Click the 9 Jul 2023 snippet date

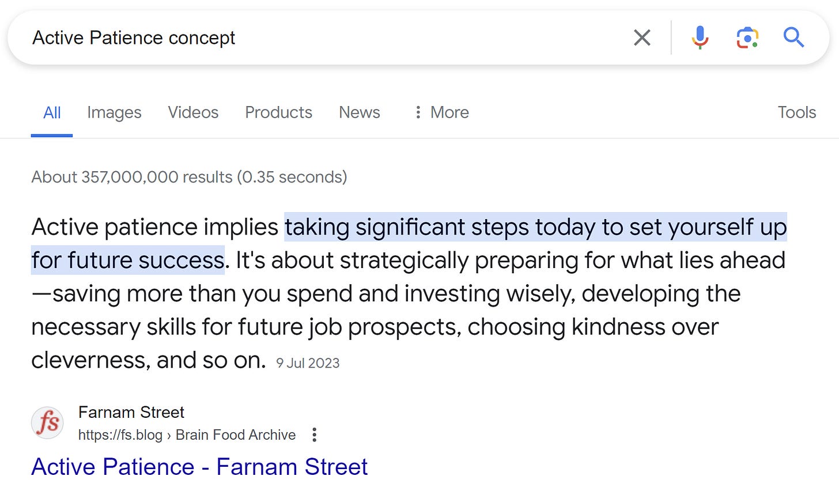(308, 363)
